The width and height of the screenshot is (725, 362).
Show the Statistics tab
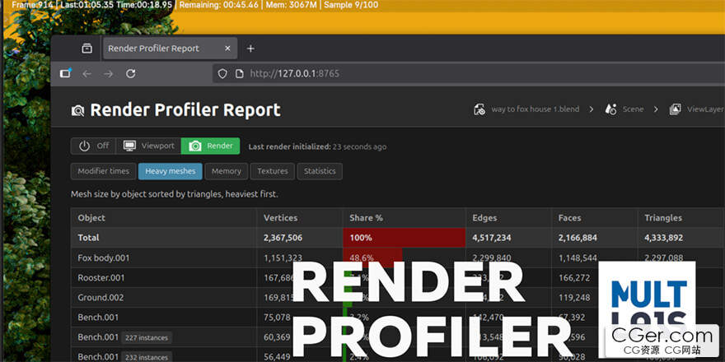320,171
